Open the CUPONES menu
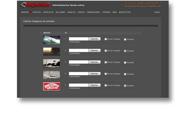182x115 pixels. [x=106, y=12]
